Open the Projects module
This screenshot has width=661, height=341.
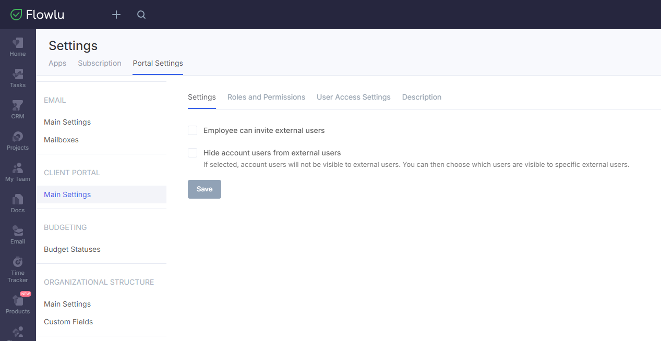click(x=18, y=141)
